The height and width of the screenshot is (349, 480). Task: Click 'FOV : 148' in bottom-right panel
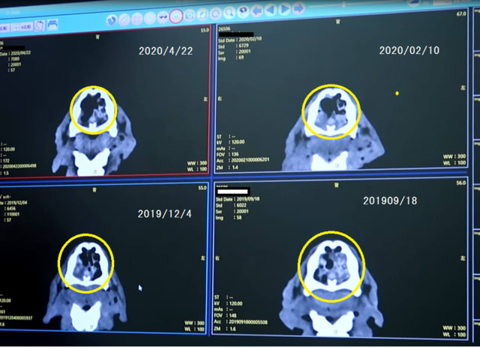click(x=226, y=315)
